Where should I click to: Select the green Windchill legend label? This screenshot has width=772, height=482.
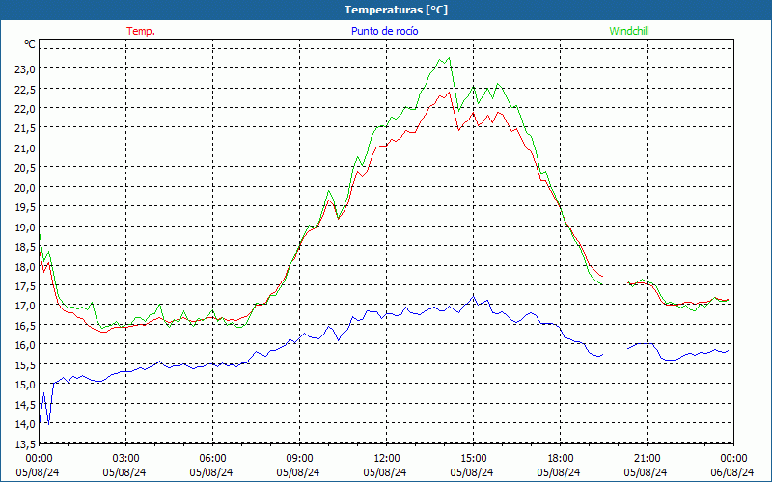click(x=629, y=31)
